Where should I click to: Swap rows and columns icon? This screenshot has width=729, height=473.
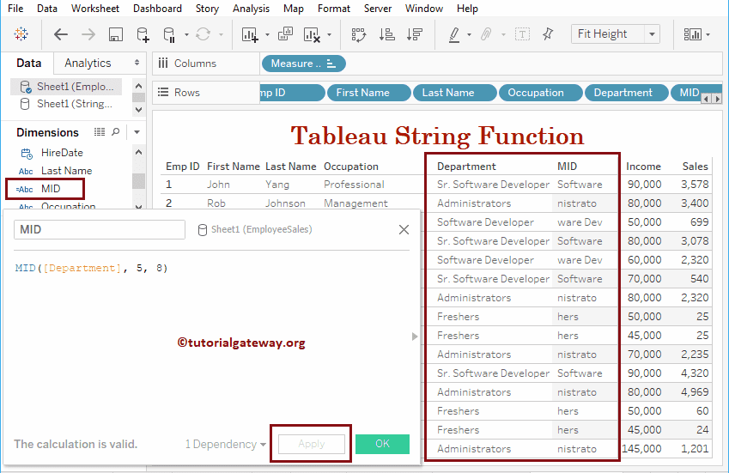[359, 34]
